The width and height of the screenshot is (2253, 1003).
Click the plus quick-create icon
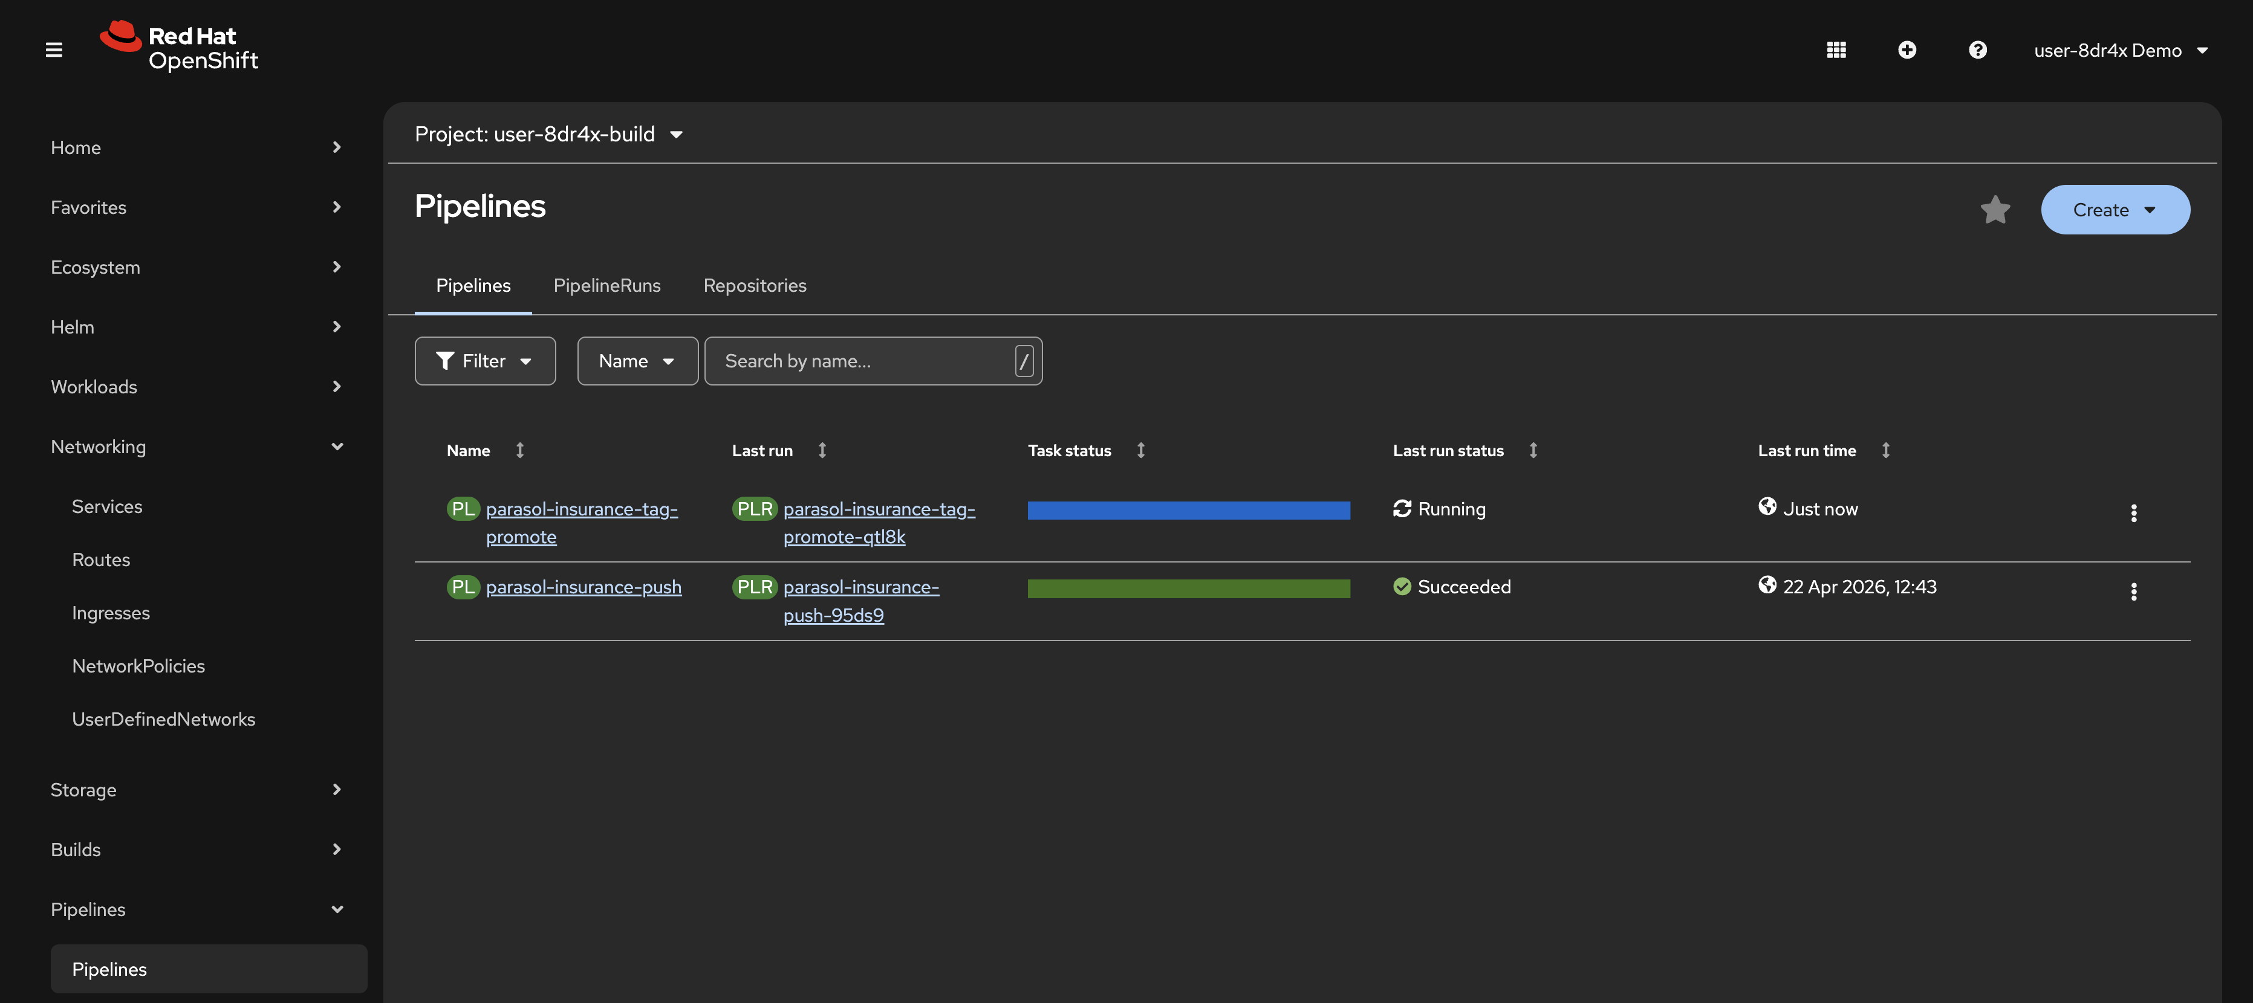tap(1907, 50)
